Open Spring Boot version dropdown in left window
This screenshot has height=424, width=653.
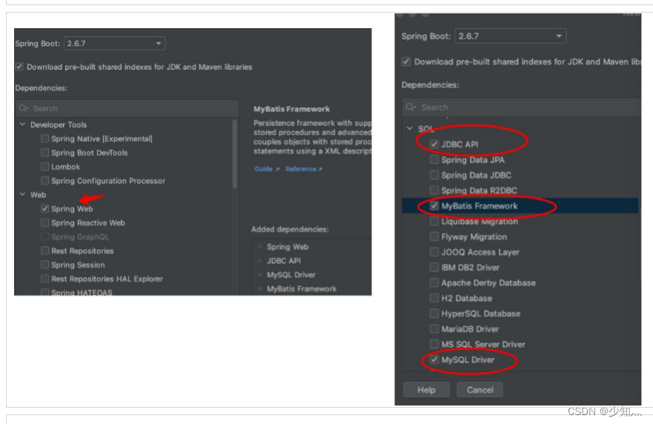coord(114,43)
